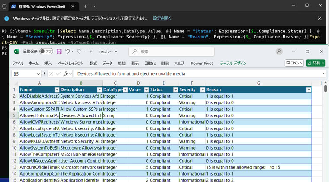Image resolution: width=329 pixels, height=182 pixels.
Task: Open the Reason column filter dropdown
Action: (309, 90)
